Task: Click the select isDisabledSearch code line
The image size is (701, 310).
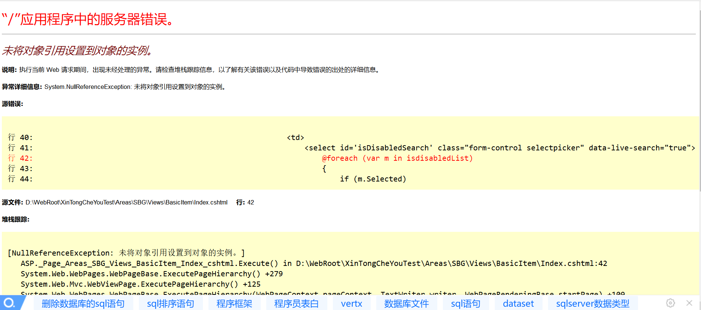Action: click(500, 148)
